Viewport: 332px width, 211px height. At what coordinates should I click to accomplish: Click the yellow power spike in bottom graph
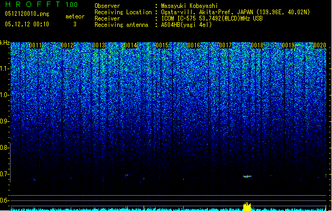[247, 207]
